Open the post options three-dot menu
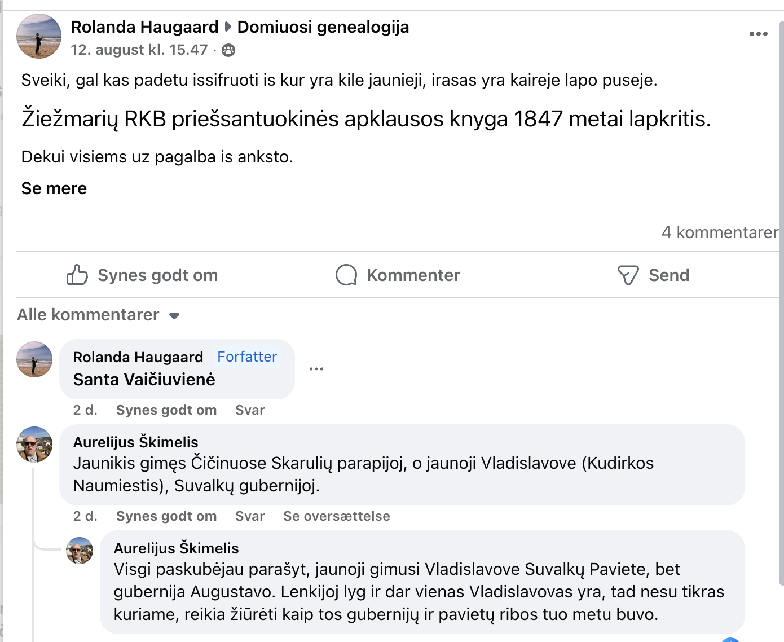 click(758, 34)
